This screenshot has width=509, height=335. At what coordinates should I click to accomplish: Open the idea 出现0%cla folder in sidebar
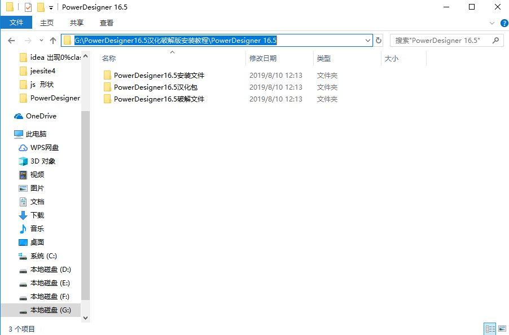tap(50, 58)
